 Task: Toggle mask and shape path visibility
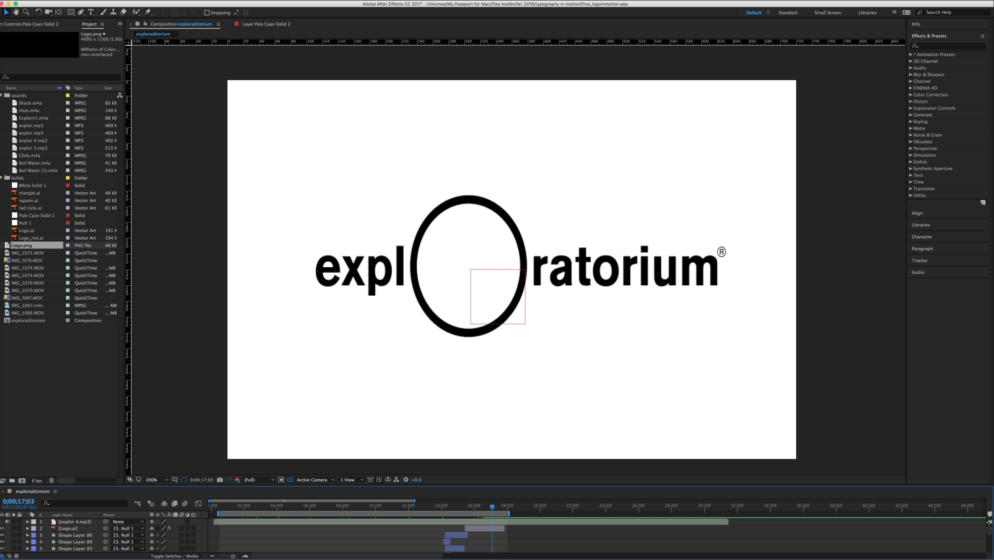click(x=184, y=480)
